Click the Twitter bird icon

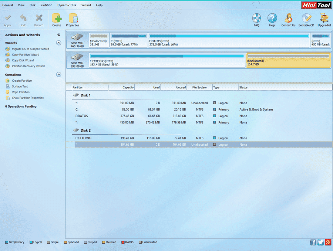point(320,242)
